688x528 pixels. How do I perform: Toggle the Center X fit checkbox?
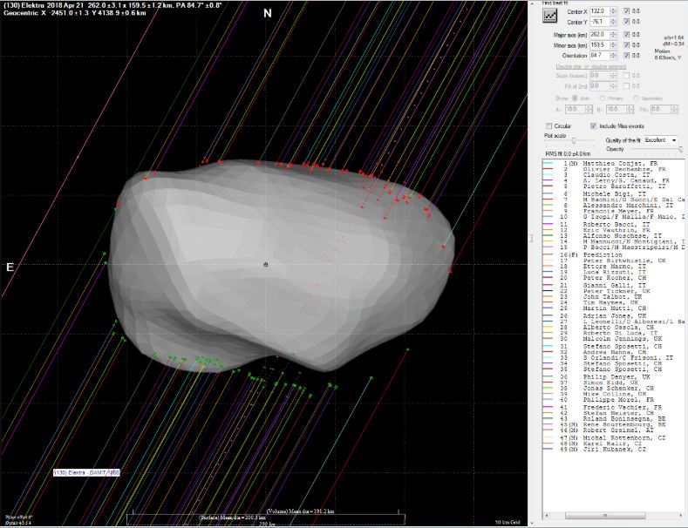pos(627,11)
